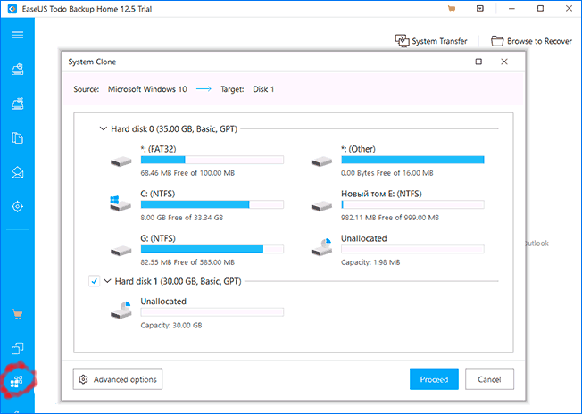Select Hard disk 0 Unallocated space icon
The height and width of the screenshot is (414, 582).
321,247
